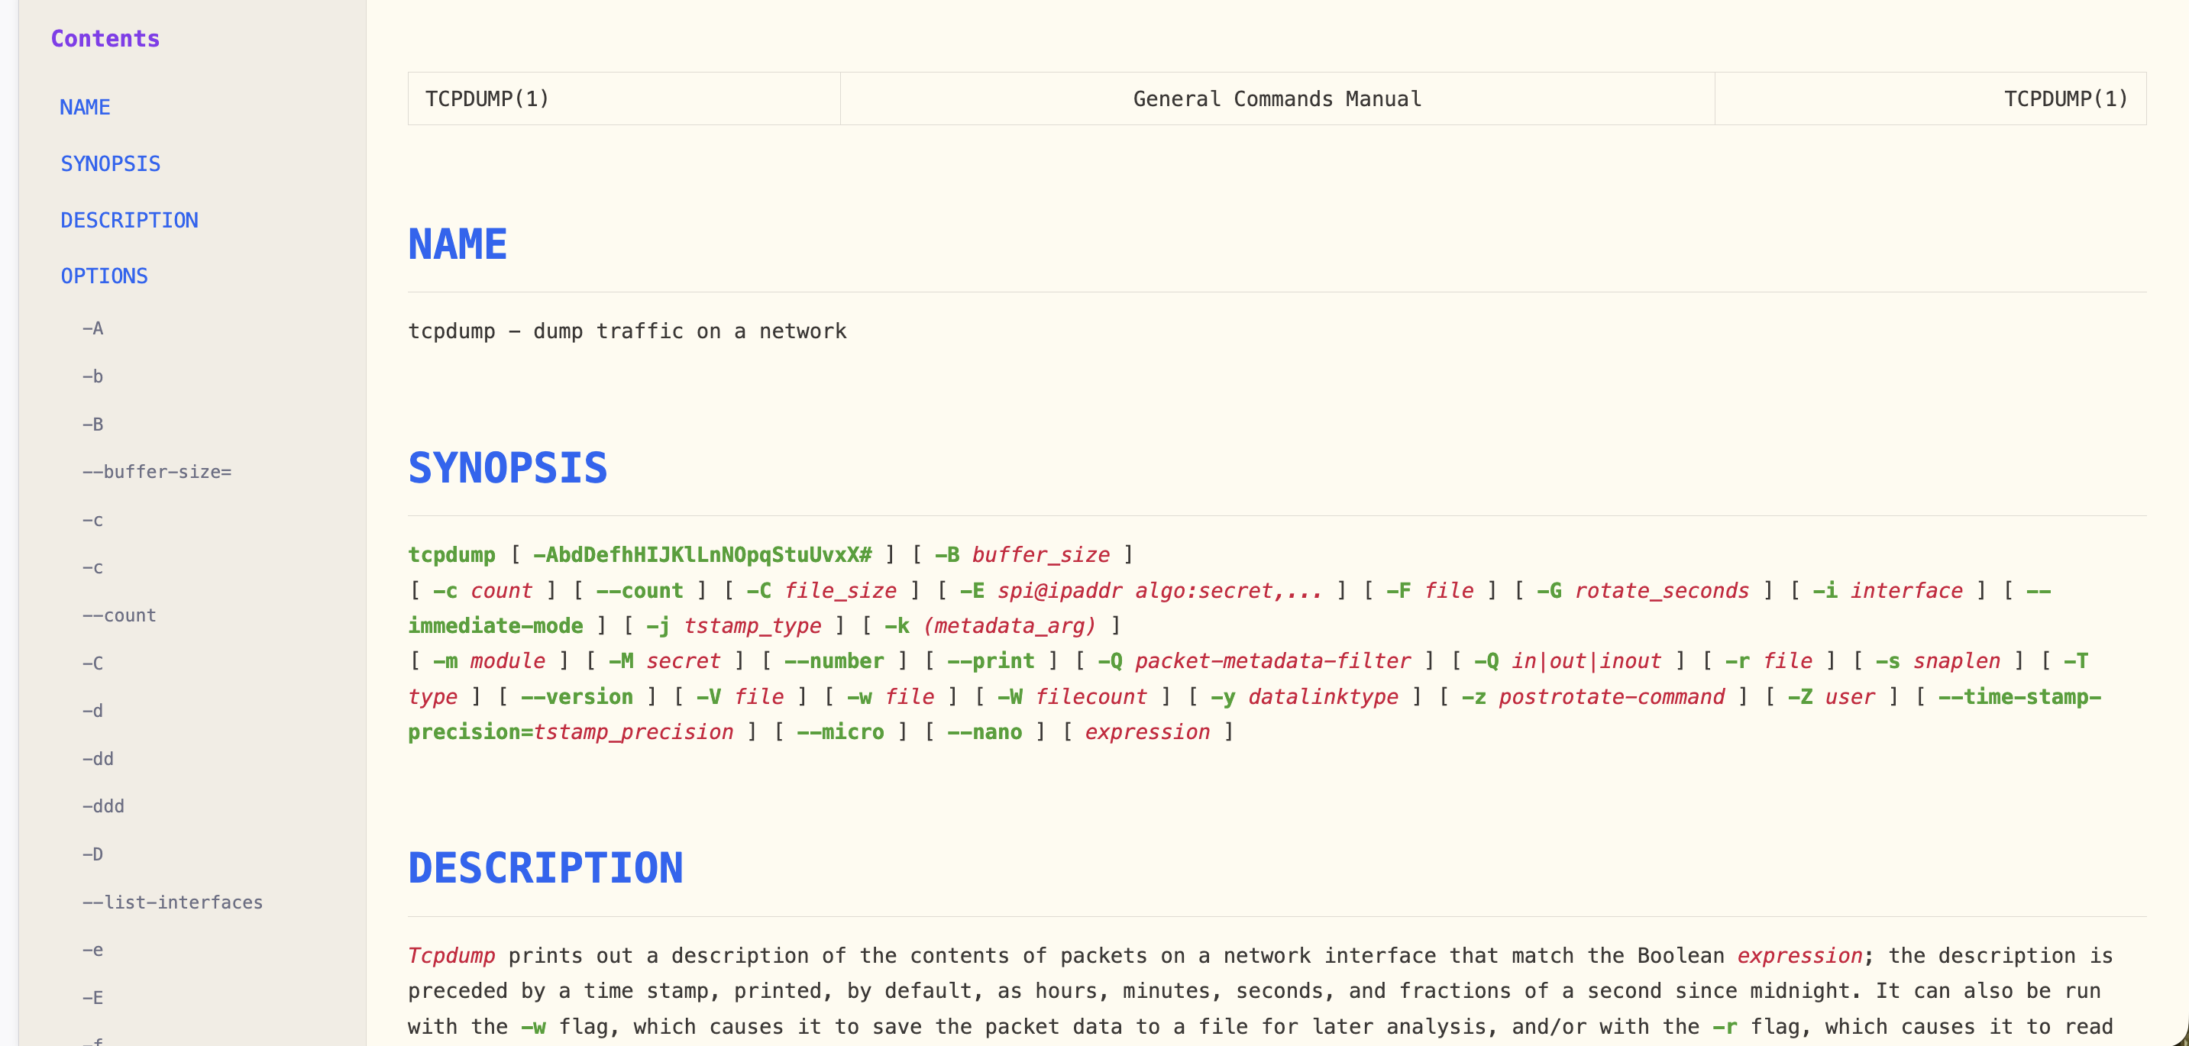Image resolution: width=2189 pixels, height=1046 pixels.
Task: Click the -ddd option in contents
Action: (x=103, y=806)
